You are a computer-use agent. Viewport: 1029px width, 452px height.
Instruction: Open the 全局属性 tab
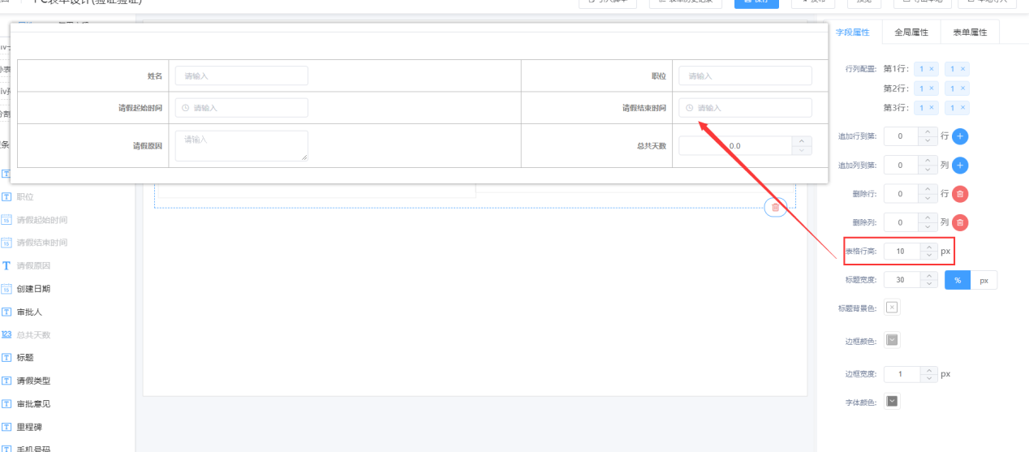tap(911, 32)
